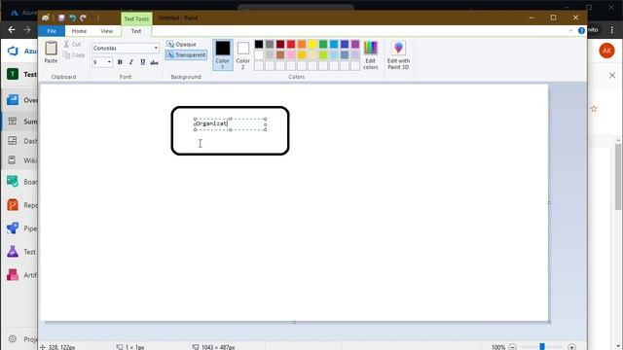Open Edit colors dialog
The image size is (623, 350).
370,54
